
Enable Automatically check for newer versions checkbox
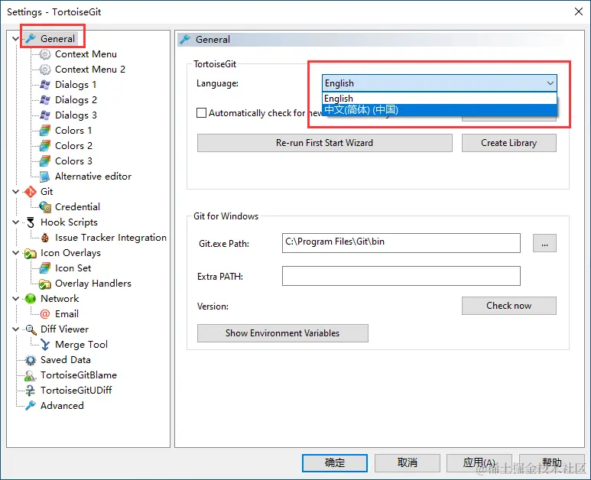(x=202, y=112)
